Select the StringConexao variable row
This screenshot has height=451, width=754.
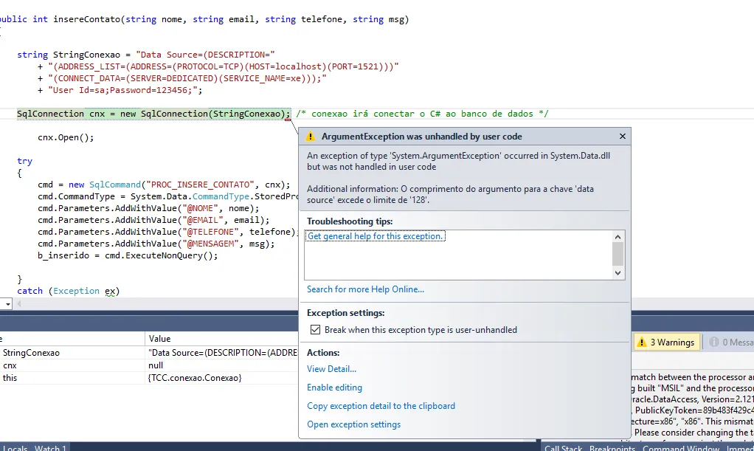pos(31,353)
